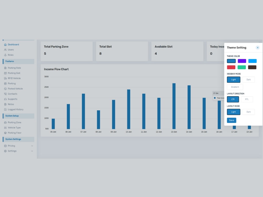Click the 10-Jan bar in income chart

coord(129,109)
